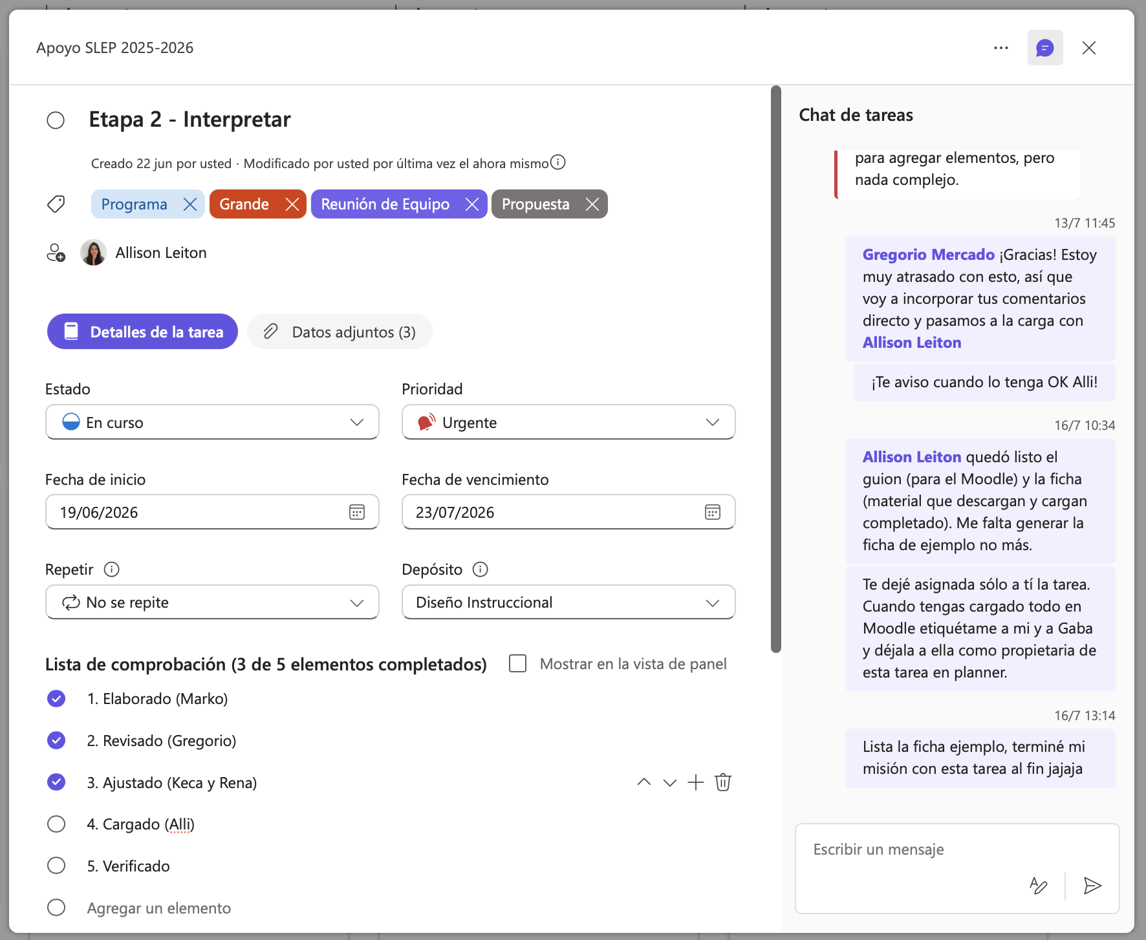The height and width of the screenshot is (940, 1146).
Task: Click the 1. Elaborado (Marko) text
Action: coord(158,699)
